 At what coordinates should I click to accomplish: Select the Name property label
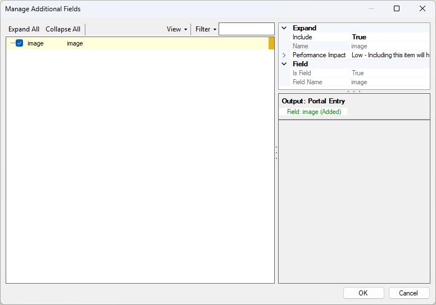point(300,46)
